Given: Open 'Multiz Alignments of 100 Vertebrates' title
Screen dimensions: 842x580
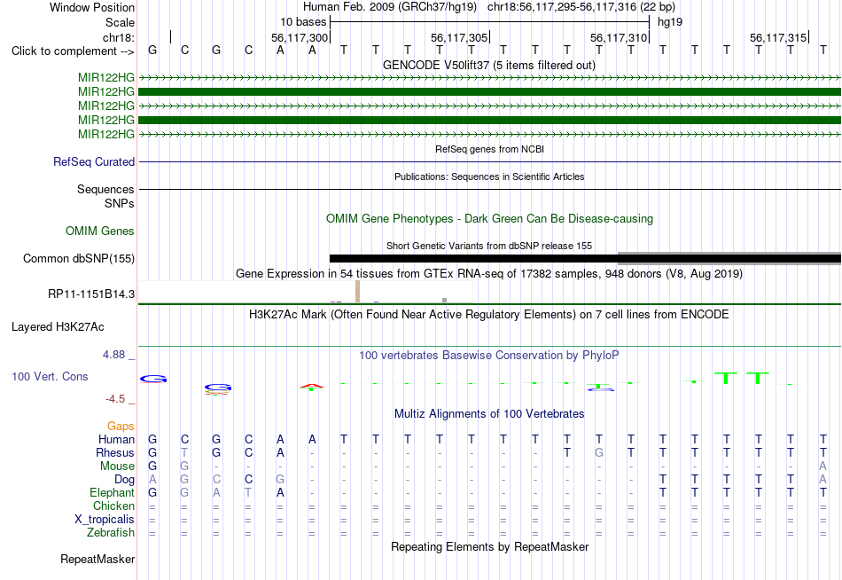Looking at the screenshot, I should click(489, 414).
